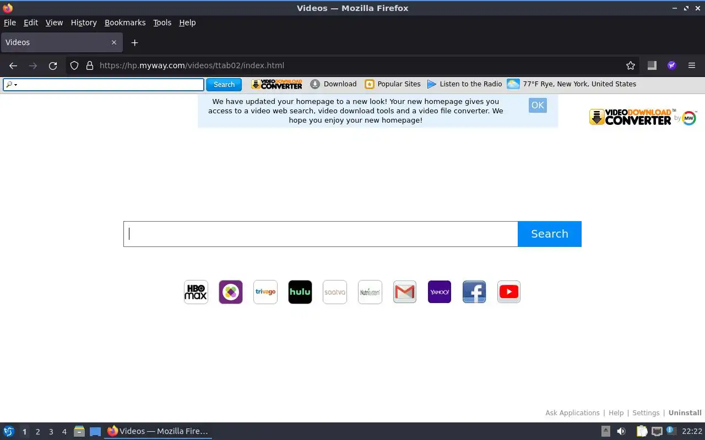This screenshot has height=440, width=705.
Task: Switch to workspace 4 on taskbar
Action: (x=64, y=432)
